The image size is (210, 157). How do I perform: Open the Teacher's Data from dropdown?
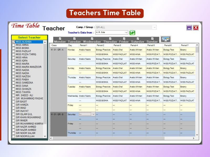pyautogui.click(x=126, y=33)
